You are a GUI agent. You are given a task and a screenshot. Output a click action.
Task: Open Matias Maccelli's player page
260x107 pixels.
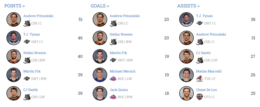pos(209,71)
